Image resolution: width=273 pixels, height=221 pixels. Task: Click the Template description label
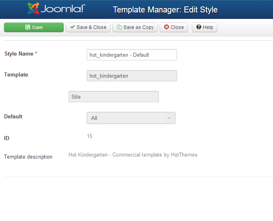[x=28, y=157]
